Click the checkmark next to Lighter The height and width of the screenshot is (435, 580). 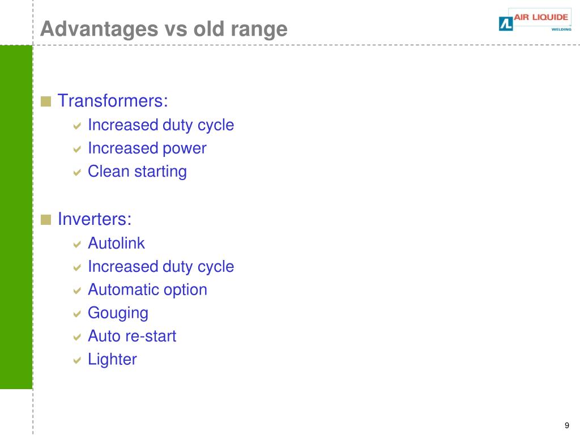pyautogui.click(x=77, y=360)
